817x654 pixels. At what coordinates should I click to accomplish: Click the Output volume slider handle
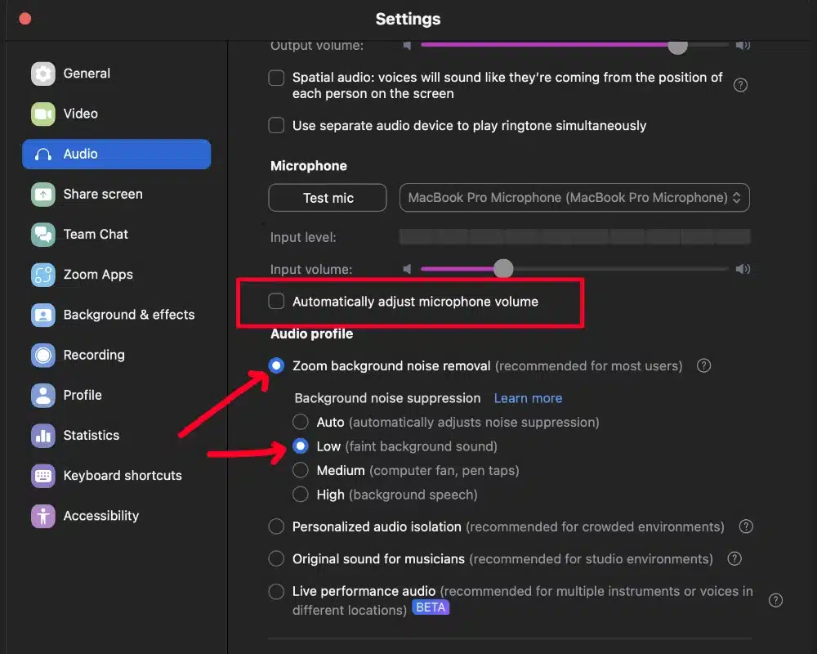point(677,46)
